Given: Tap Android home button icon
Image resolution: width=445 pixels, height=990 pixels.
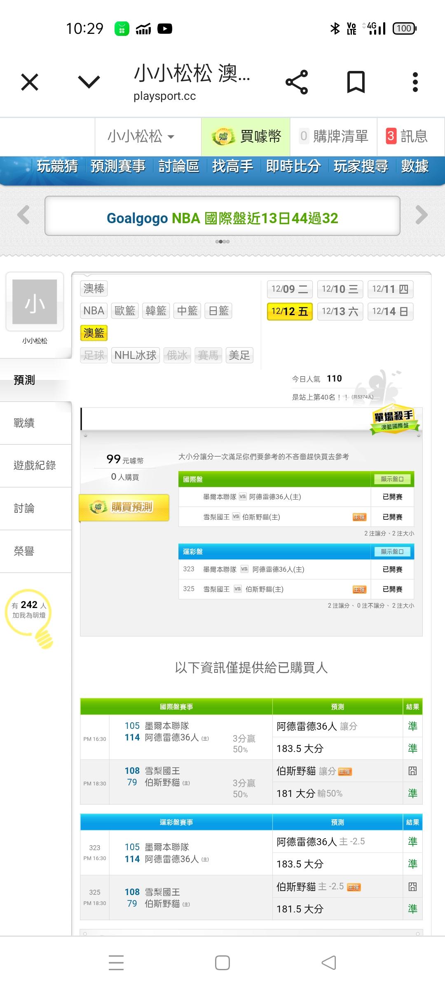Looking at the screenshot, I should (x=222, y=963).
